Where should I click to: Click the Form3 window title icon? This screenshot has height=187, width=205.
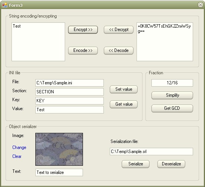[x=5, y=5]
